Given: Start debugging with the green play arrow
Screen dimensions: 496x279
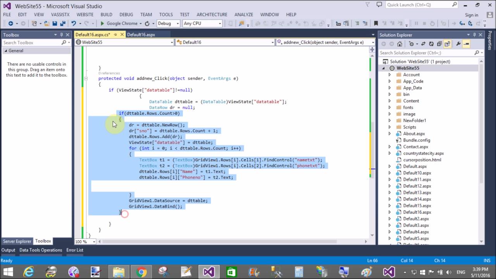Looking at the screenshot, I should point(102,23).
